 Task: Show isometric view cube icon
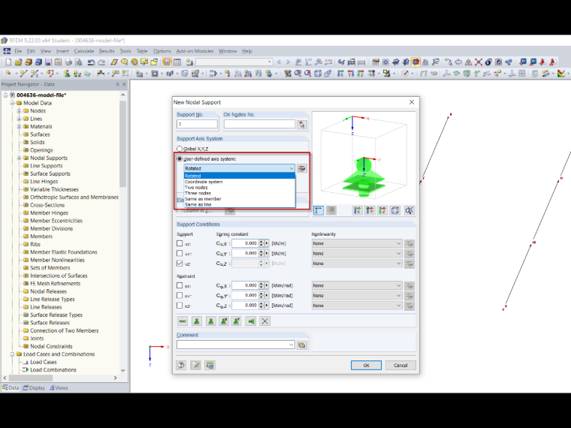coord(395,210)
